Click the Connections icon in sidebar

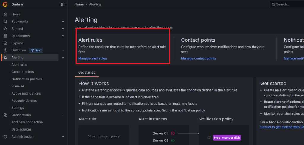click(5, 115)
